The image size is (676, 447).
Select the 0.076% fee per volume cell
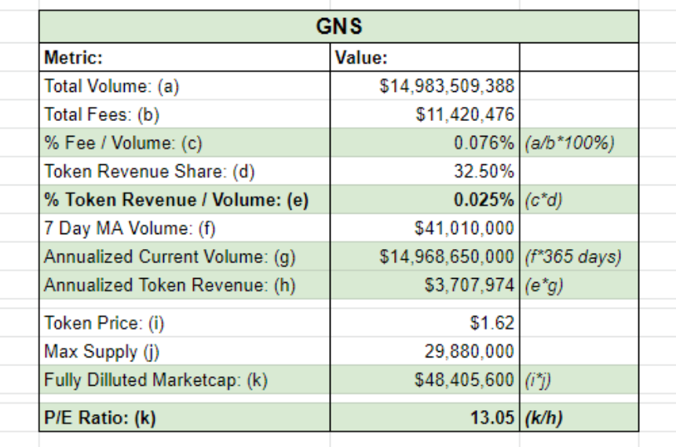tap(484, 144)
